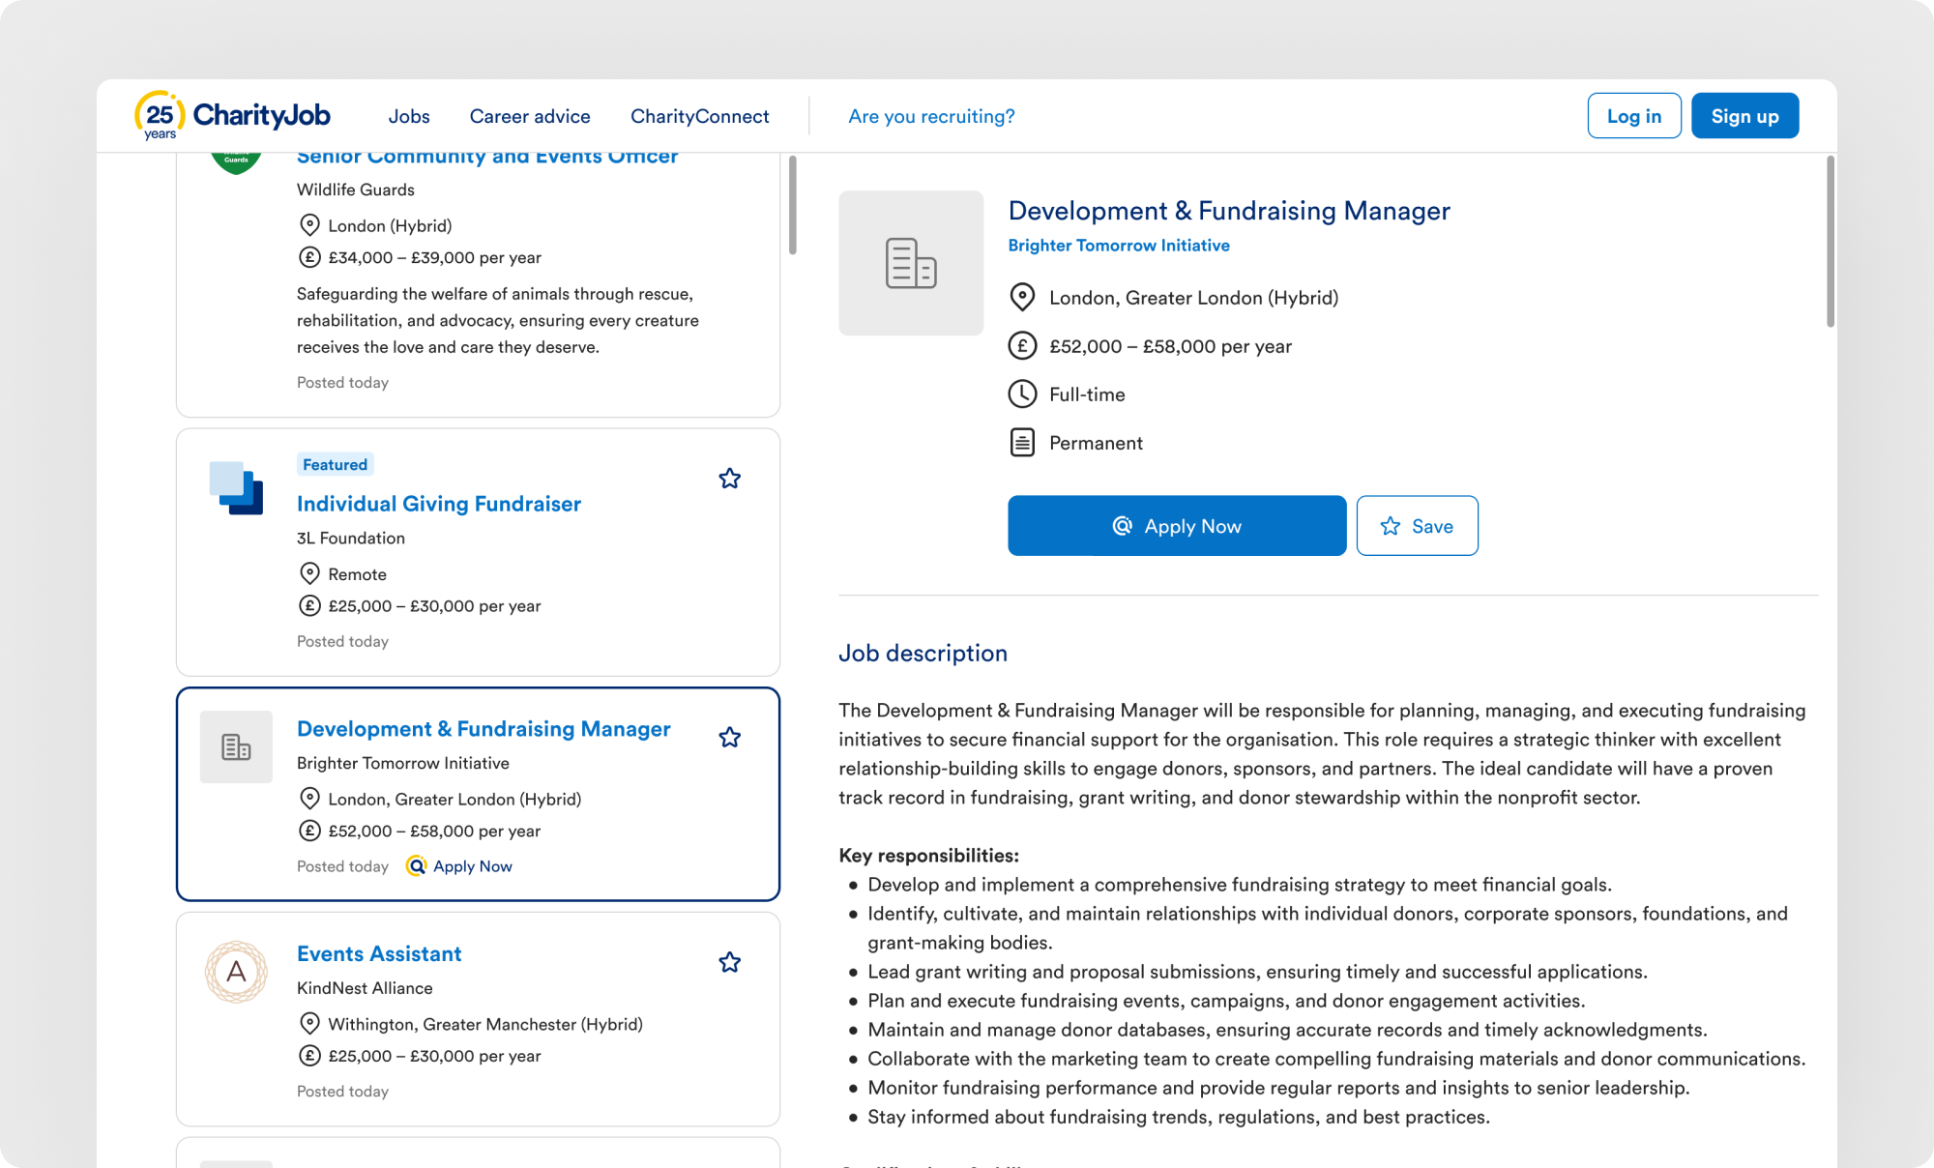Click the KindNest Alliance circular logo
The width and height of the screenshot is (1934, 1168).
click(x=235, y=974)
